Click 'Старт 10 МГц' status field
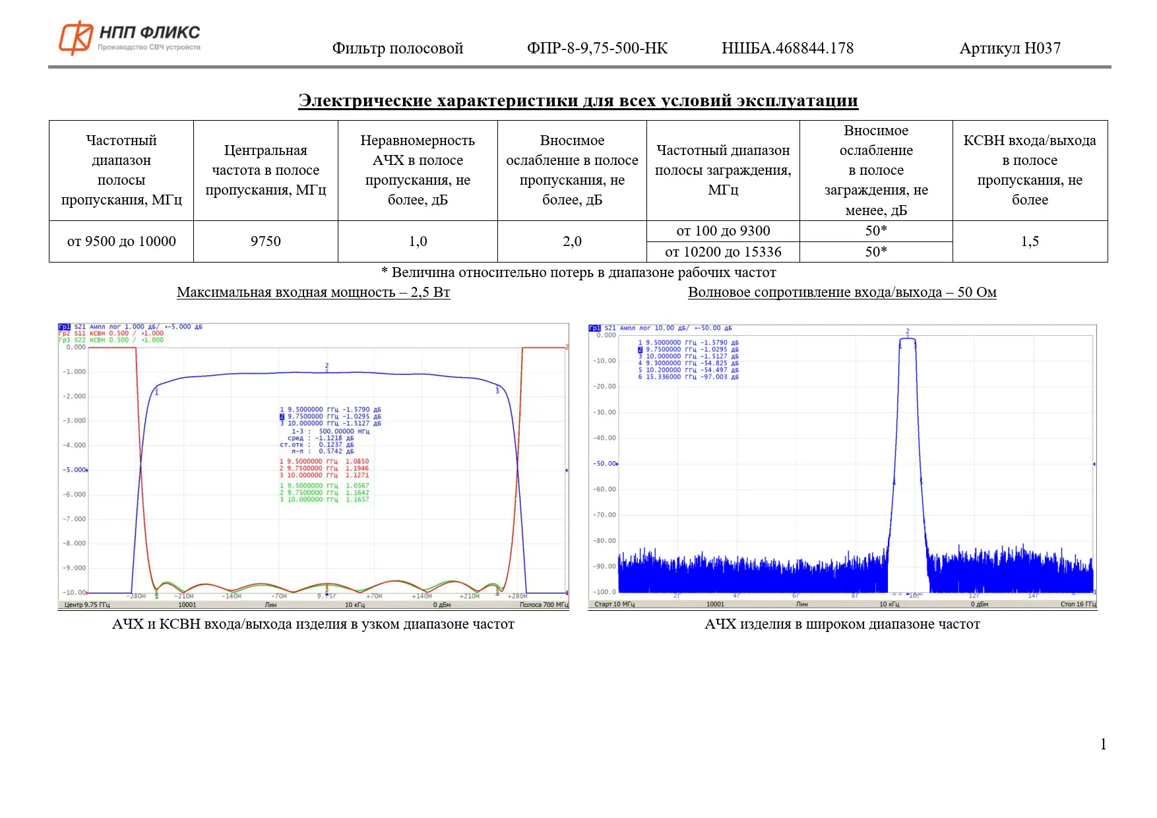1157x818 pixels. tap(614, 604)
